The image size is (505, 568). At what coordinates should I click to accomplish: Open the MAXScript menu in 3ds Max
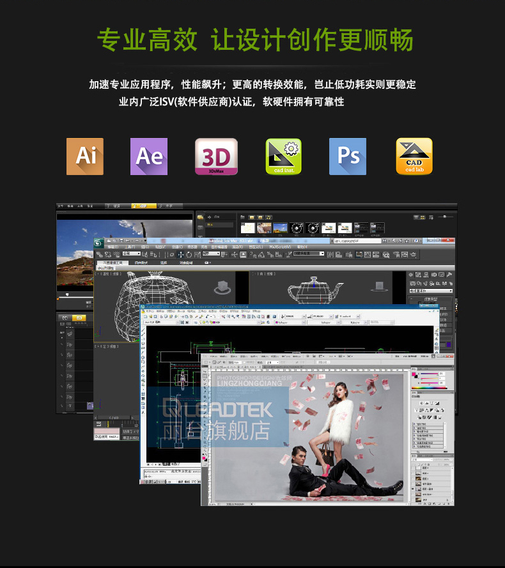[279, 247]
